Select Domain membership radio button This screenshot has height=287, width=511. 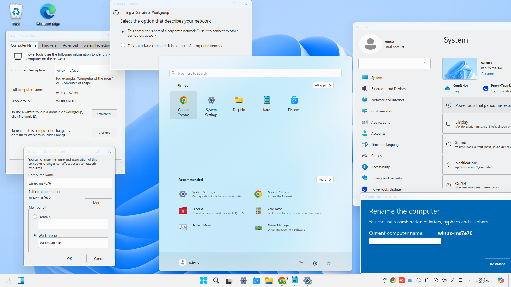pyautogui.click(x=35, y=217)
